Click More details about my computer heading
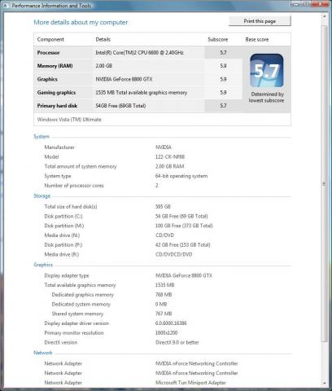Screen dimensions: 332x391 81,22
